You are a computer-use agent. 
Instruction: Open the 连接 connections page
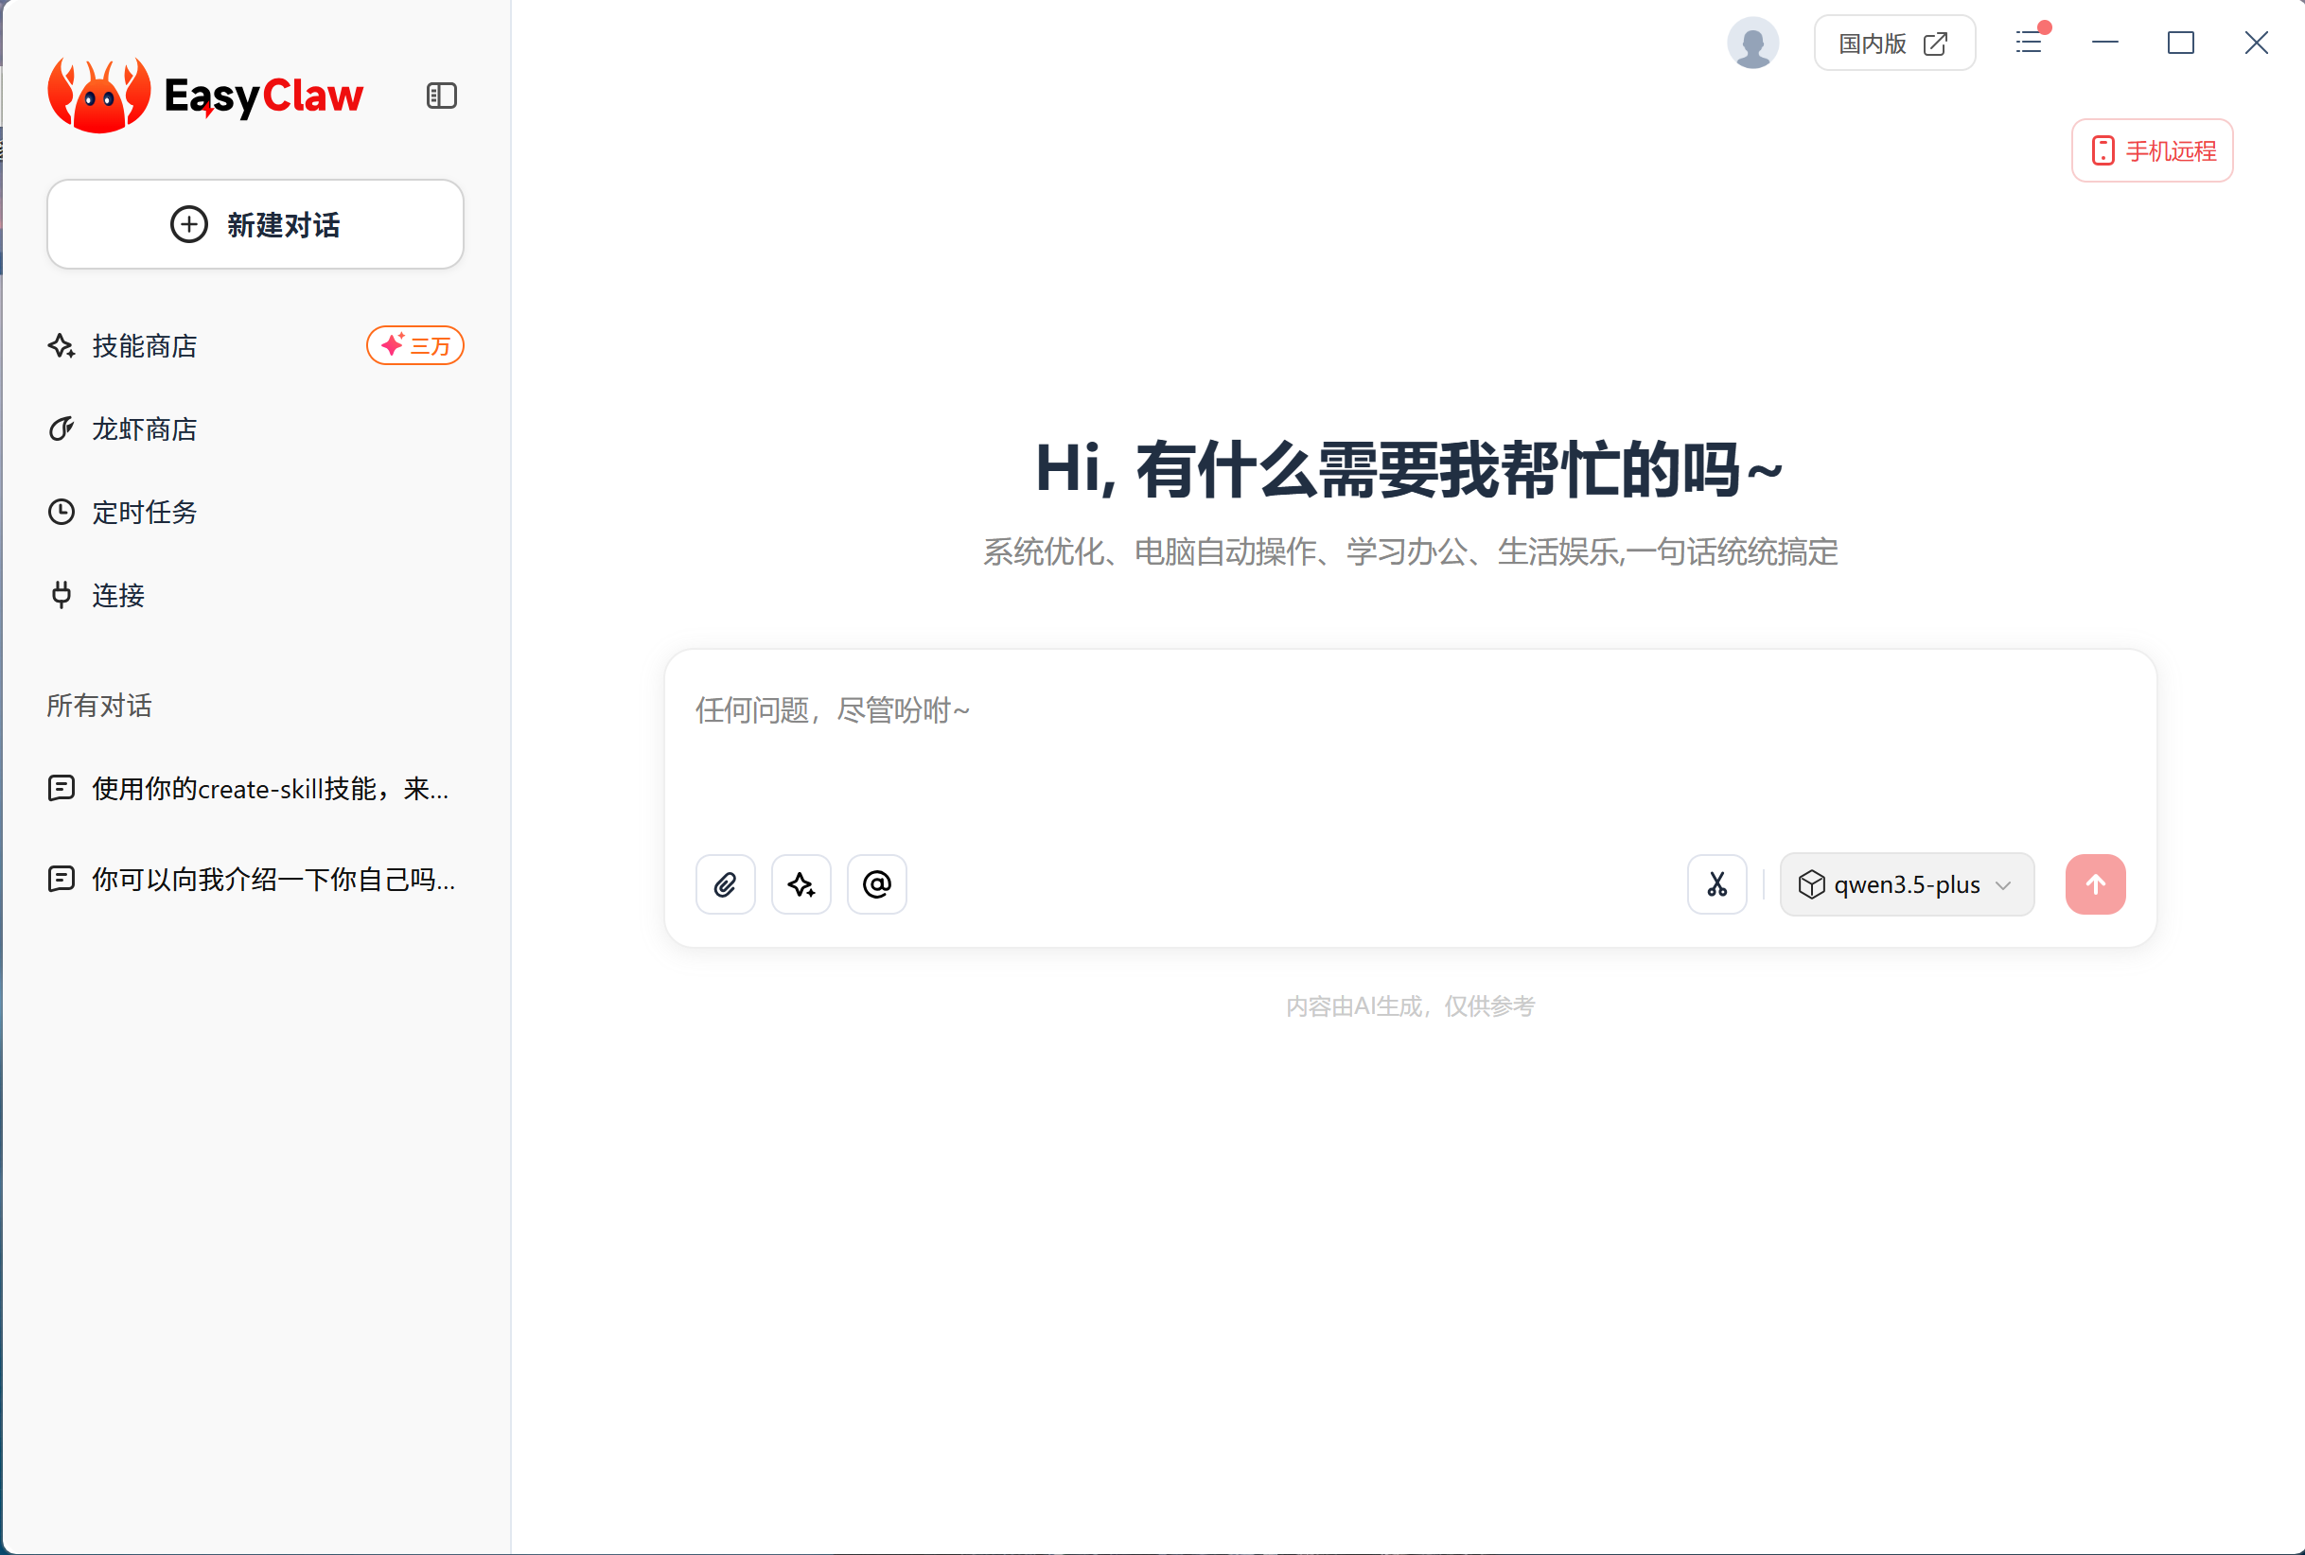pyautogui.click(x=118, y=595)
